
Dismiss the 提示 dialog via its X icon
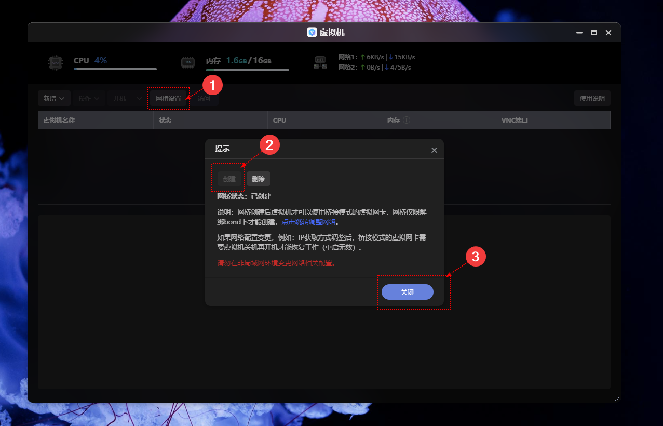(x=434, y=150)
